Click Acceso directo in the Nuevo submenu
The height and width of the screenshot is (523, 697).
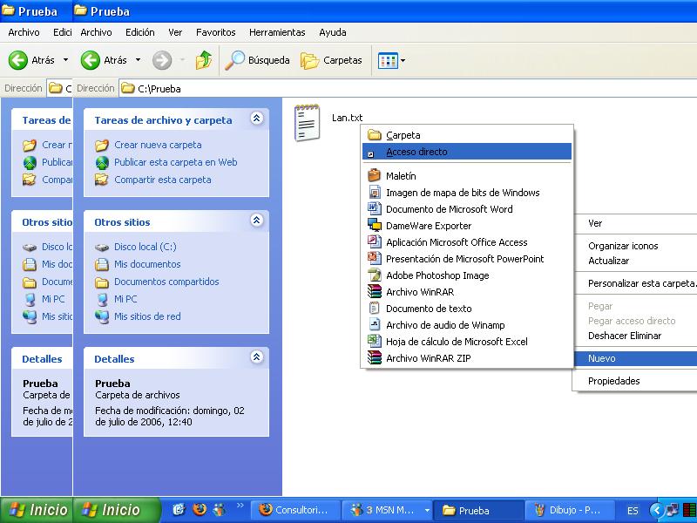pos(416,152)
